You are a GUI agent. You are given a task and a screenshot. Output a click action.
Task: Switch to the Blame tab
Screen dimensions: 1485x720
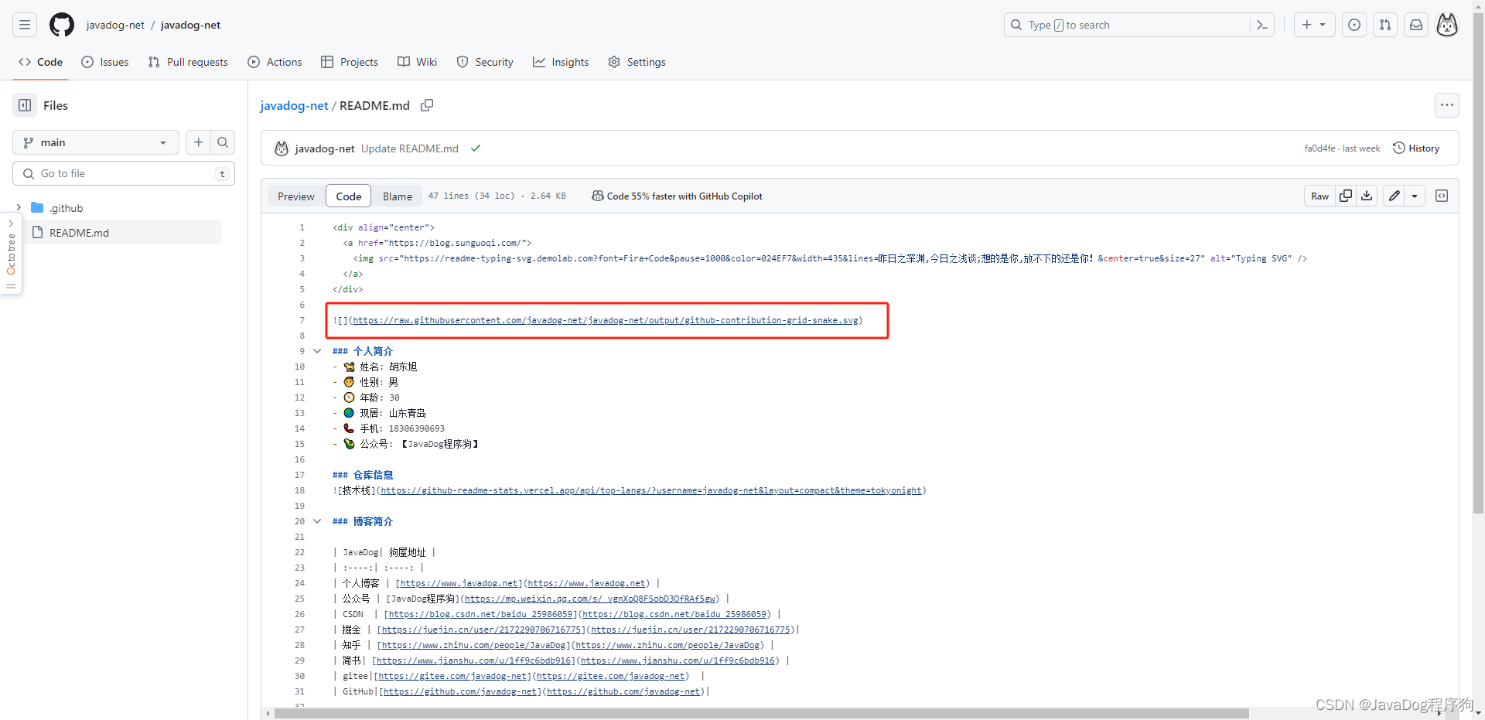coord(397,196)
